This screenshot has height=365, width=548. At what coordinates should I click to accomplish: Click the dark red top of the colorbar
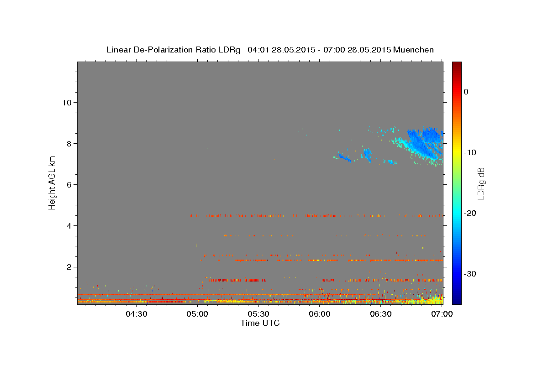coord(457,66)
